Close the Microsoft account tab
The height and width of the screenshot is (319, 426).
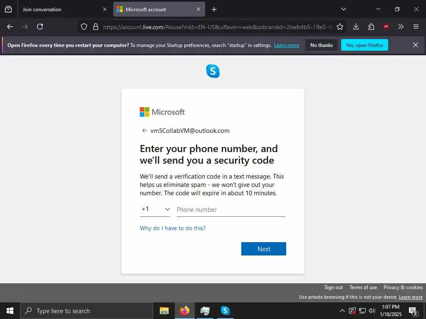pos(198,10)
